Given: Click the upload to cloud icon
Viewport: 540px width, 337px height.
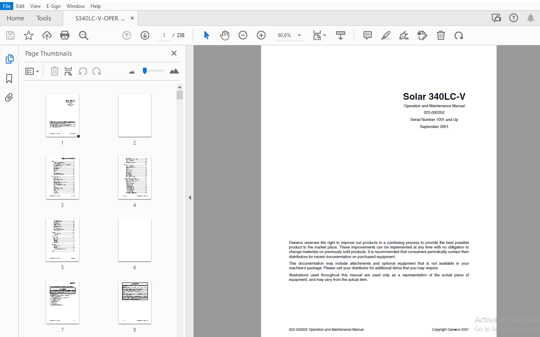Looking at the screenshot, I should [47, 35].
